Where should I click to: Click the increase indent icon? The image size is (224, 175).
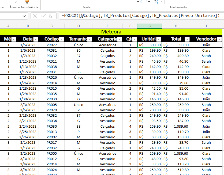(148, 2)
